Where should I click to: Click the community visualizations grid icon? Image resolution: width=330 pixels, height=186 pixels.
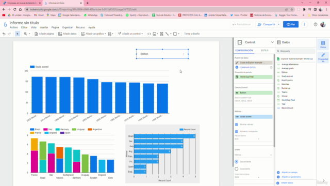[x=110, y=34]
